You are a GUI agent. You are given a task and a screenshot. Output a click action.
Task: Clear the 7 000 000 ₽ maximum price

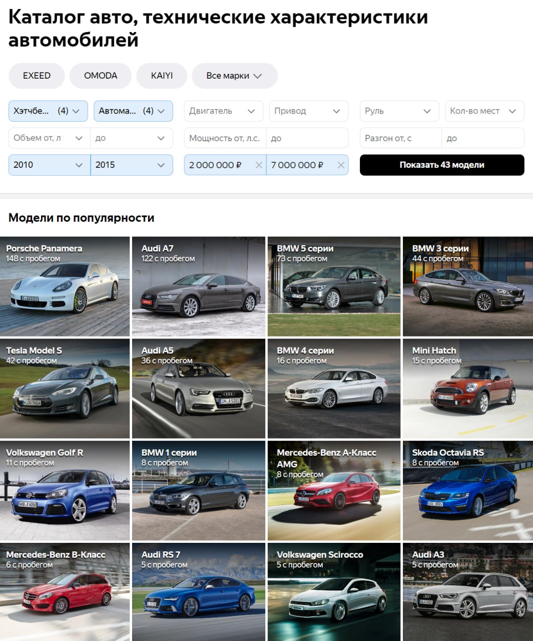(341, 165)
